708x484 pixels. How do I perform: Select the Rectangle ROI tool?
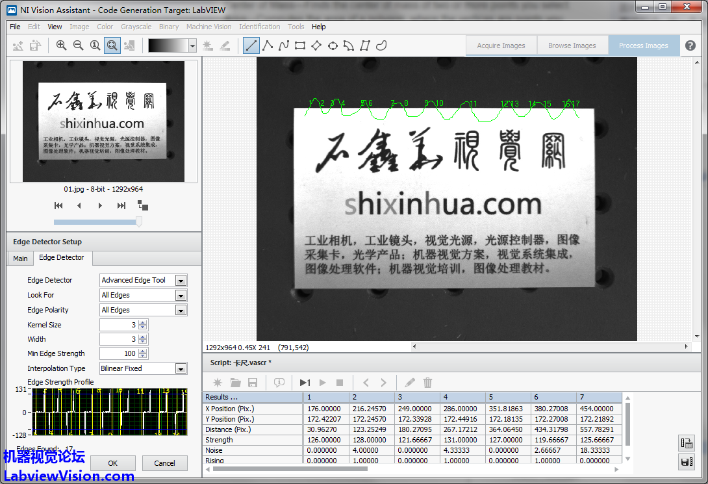pos(299,45)
